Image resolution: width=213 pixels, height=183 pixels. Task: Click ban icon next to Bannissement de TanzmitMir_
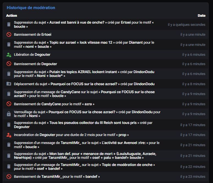pyautogui.click(x=9, y=176)
